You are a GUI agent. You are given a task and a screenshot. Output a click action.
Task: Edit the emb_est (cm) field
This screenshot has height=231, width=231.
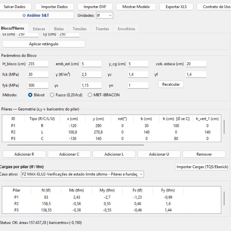[91, 64]
